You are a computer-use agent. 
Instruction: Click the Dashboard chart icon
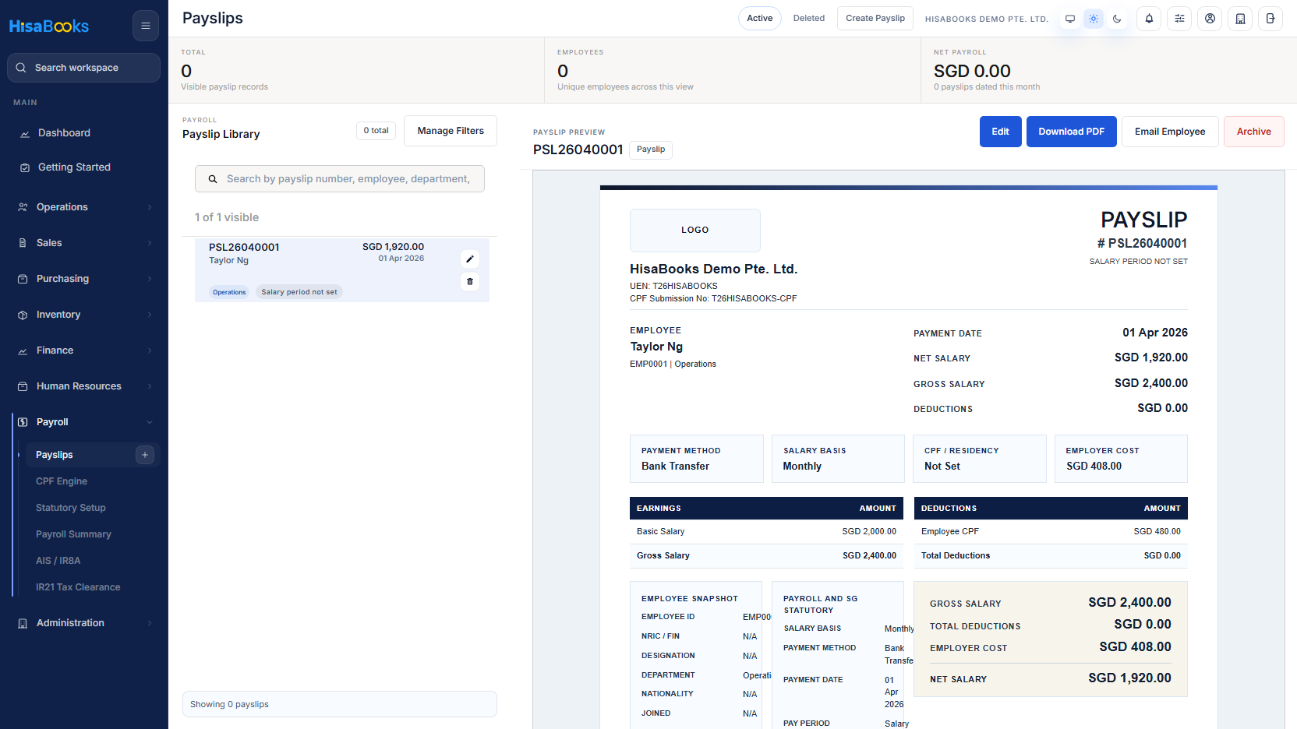click(25, 133)
